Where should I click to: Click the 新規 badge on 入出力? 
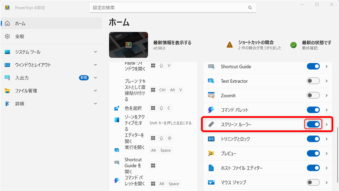point(84,78)
